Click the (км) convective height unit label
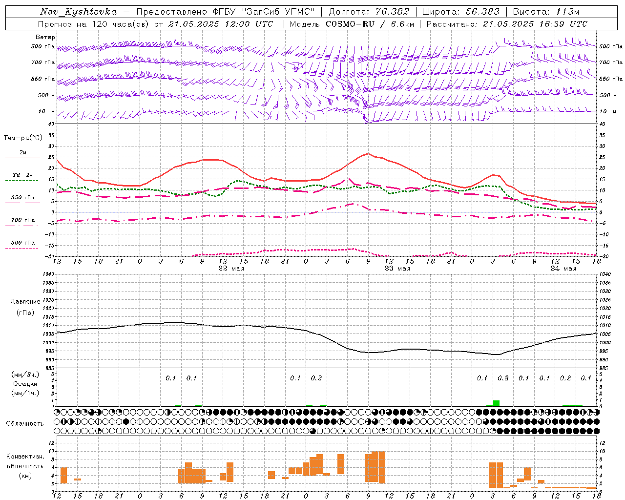The height and width of the screenshot is (500, 625). (25, 476)
